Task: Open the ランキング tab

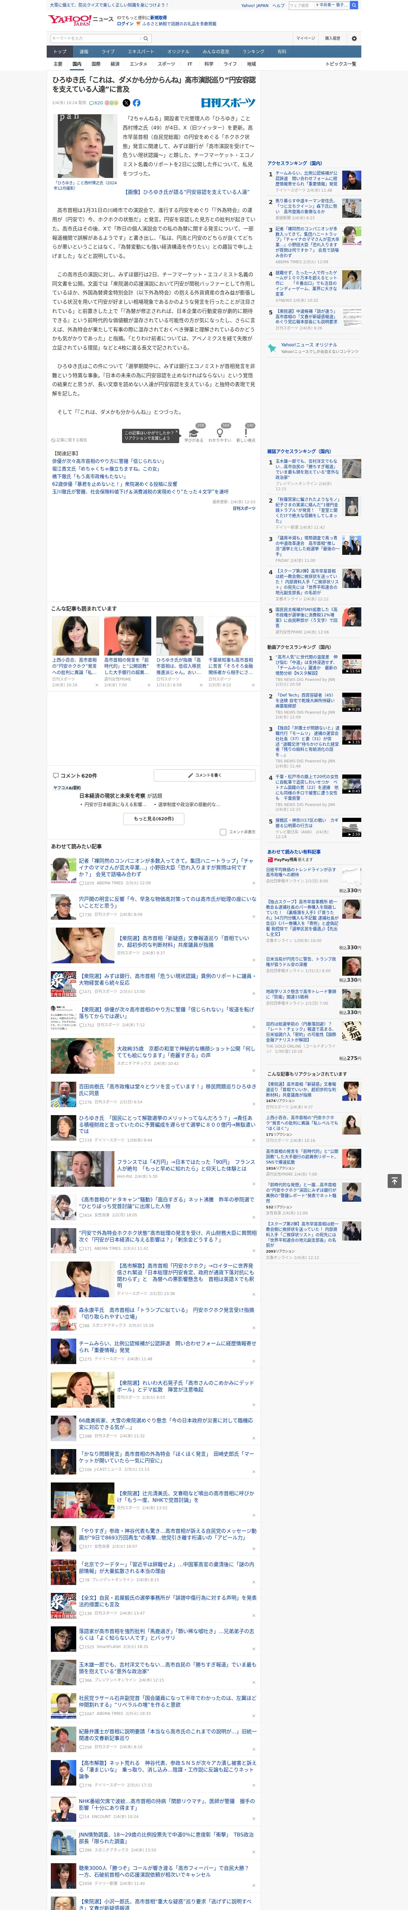Action: click(x=253, y=52)
